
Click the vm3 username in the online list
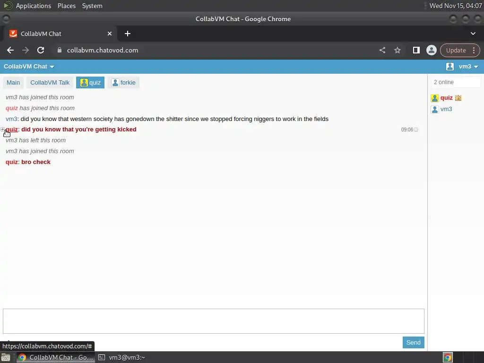(x=446, y=109)
